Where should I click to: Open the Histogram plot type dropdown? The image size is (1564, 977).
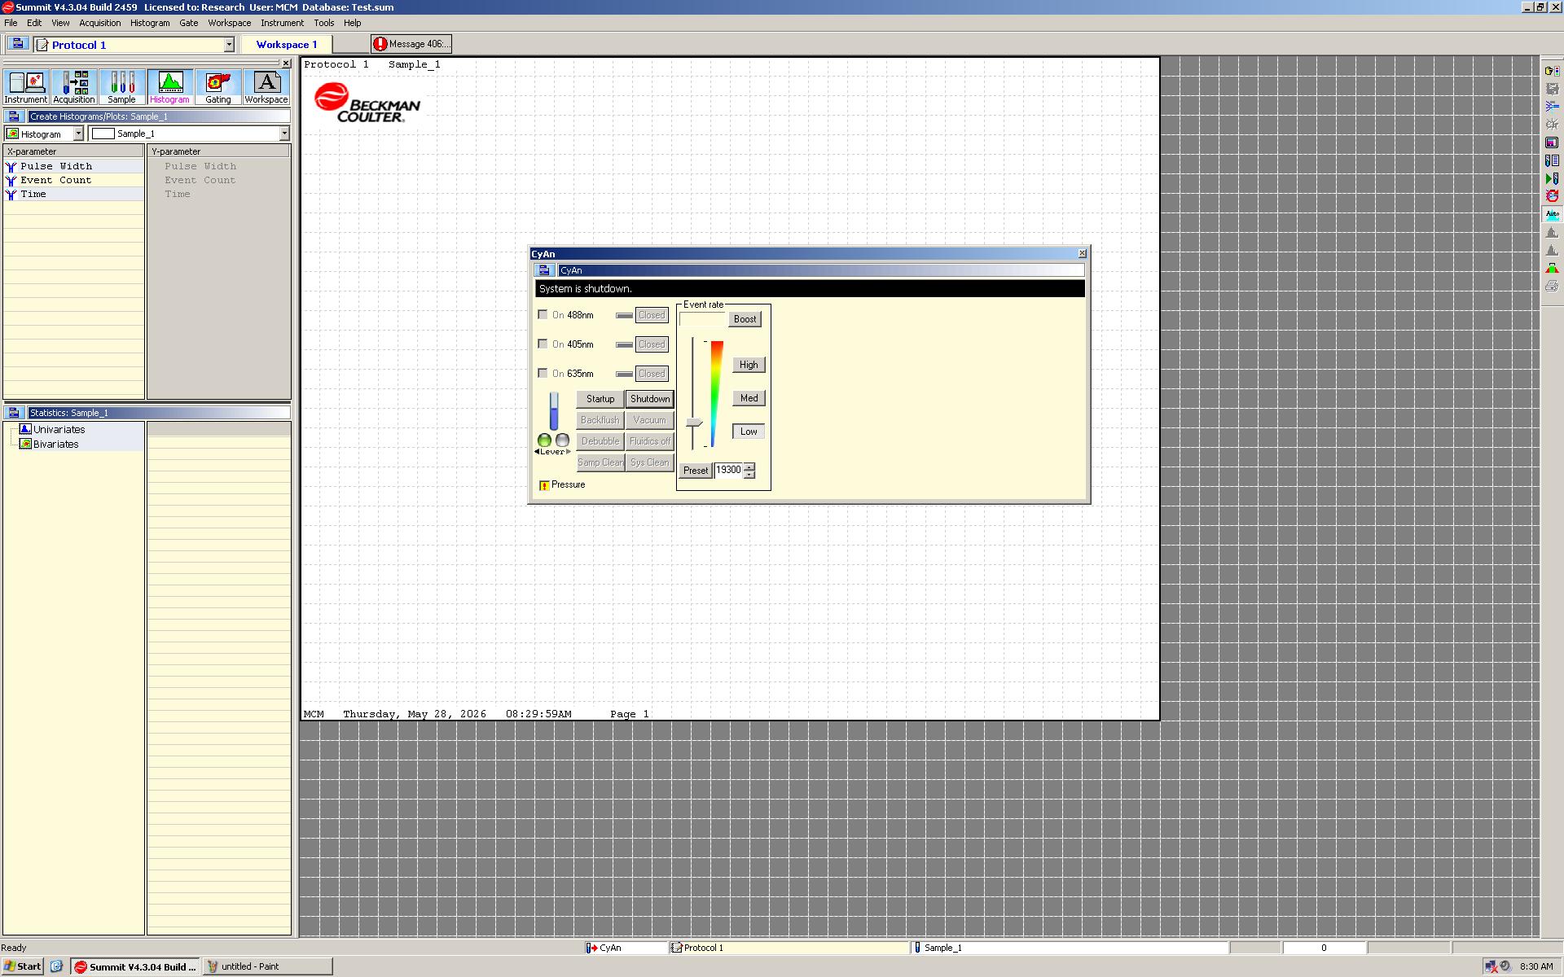tap(78, 134)
